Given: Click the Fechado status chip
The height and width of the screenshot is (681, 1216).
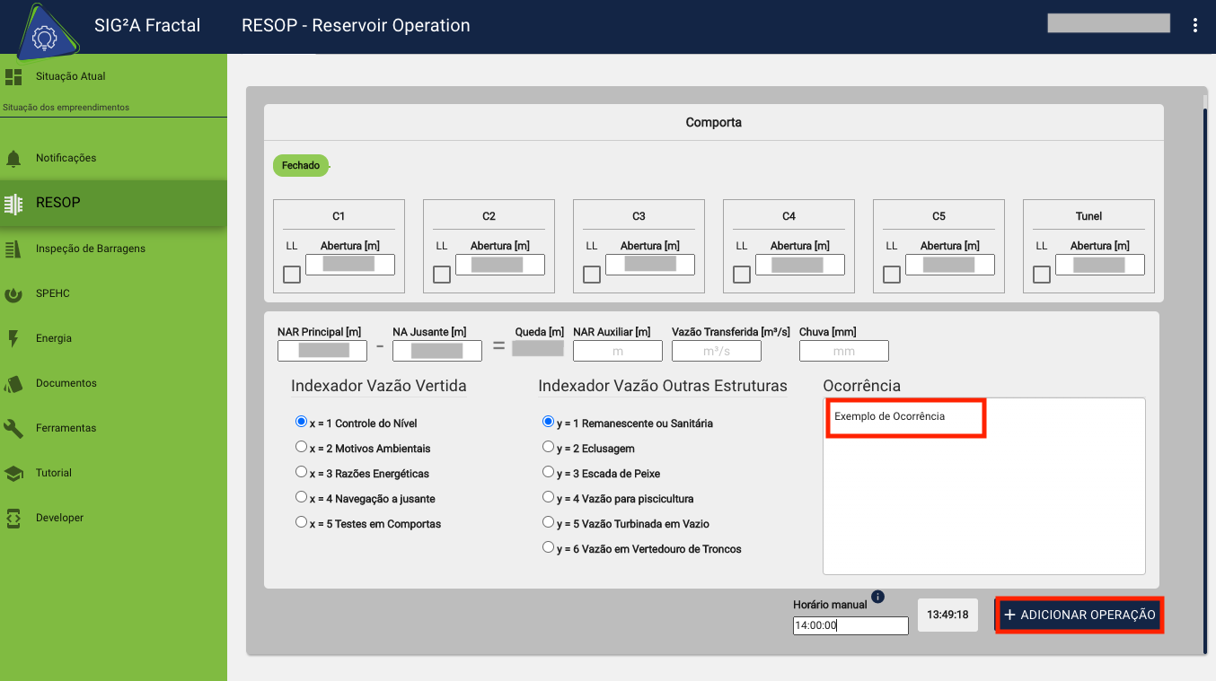Looking at the screenshot, I should point(301,165).
